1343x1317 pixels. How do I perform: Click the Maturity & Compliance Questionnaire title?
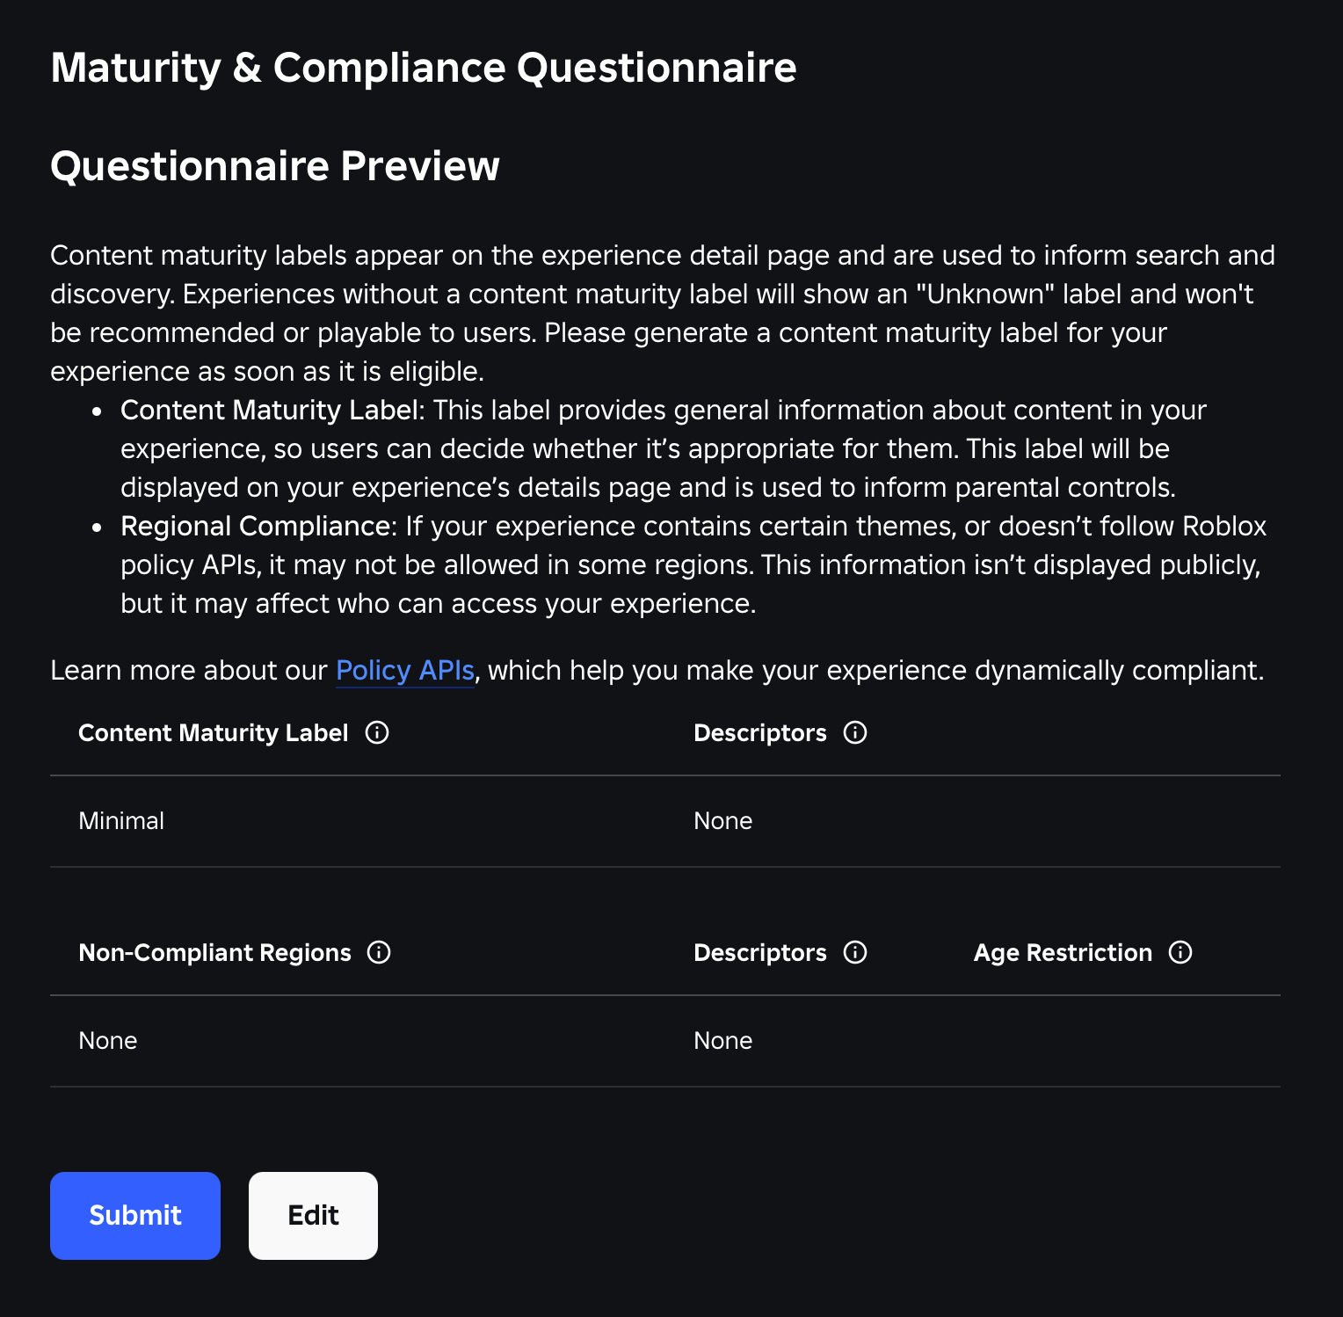[x=424, y=68]
